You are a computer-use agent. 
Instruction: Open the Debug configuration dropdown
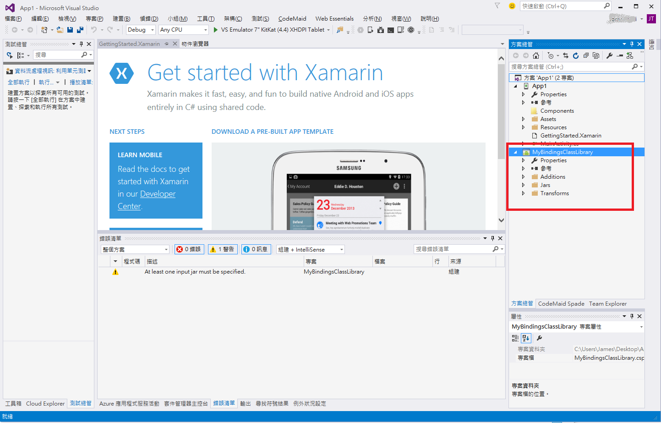[x=141, y=30]
